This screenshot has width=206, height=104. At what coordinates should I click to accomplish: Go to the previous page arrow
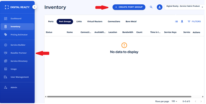(196, 101)
